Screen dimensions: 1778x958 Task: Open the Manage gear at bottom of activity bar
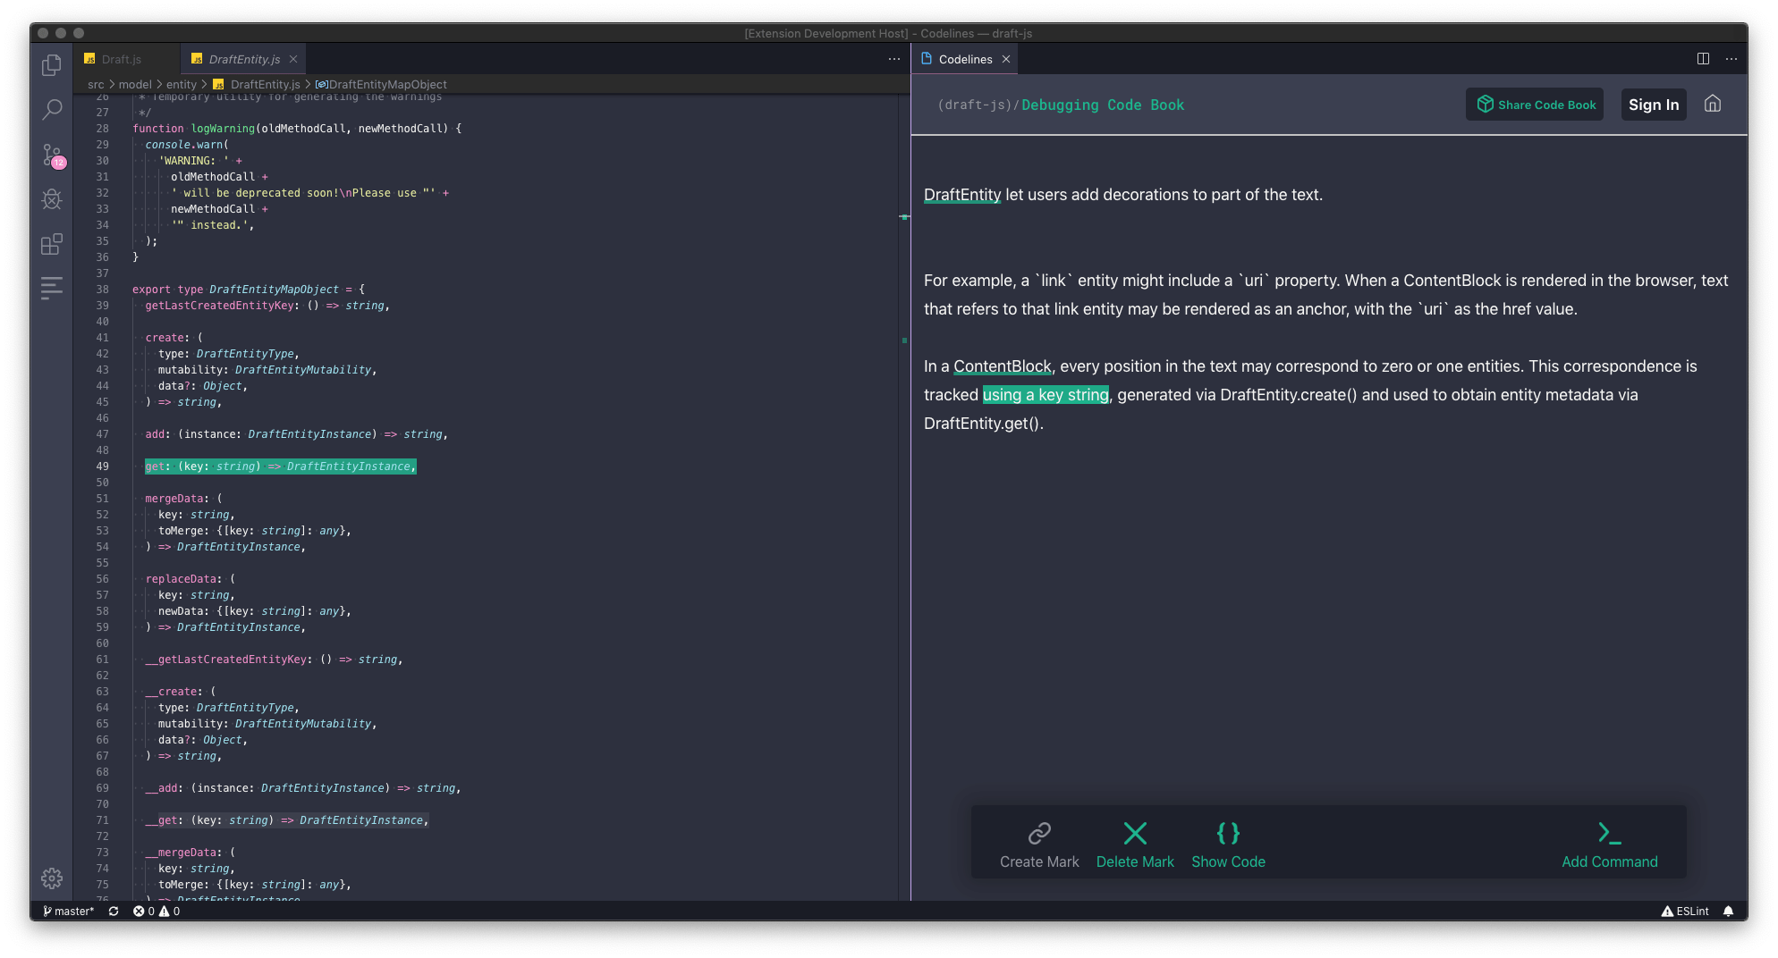pyautogui.click(x=51, y=878)
